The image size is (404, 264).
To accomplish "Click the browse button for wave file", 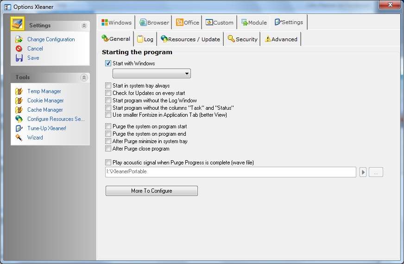I will click(376, 172).
